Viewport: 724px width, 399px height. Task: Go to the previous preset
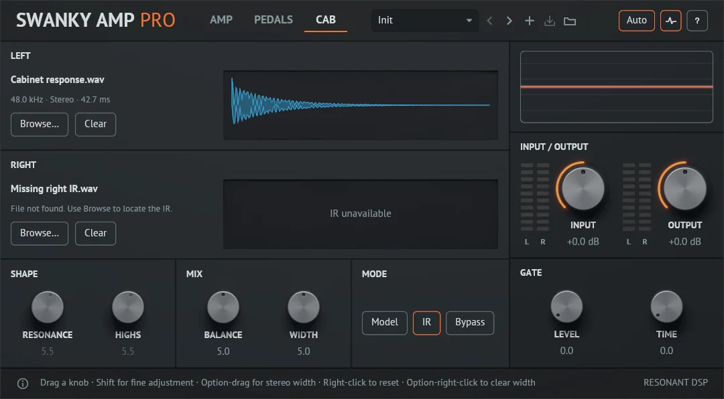click(489, 21)
